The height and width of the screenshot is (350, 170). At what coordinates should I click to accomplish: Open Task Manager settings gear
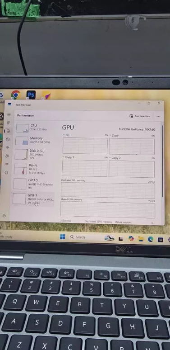point(4,216)
